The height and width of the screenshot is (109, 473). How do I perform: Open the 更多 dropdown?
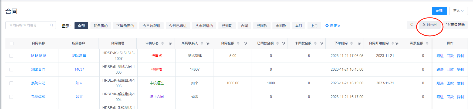[458, 11]
